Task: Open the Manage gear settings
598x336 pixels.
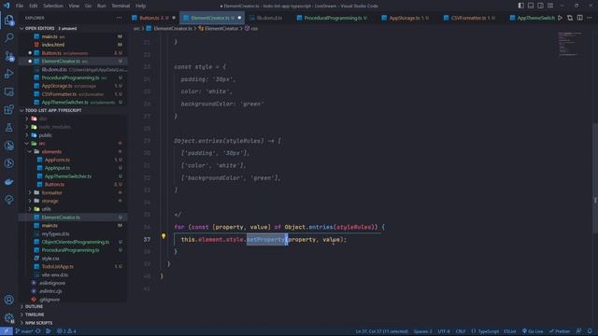Action: [8, 317]
